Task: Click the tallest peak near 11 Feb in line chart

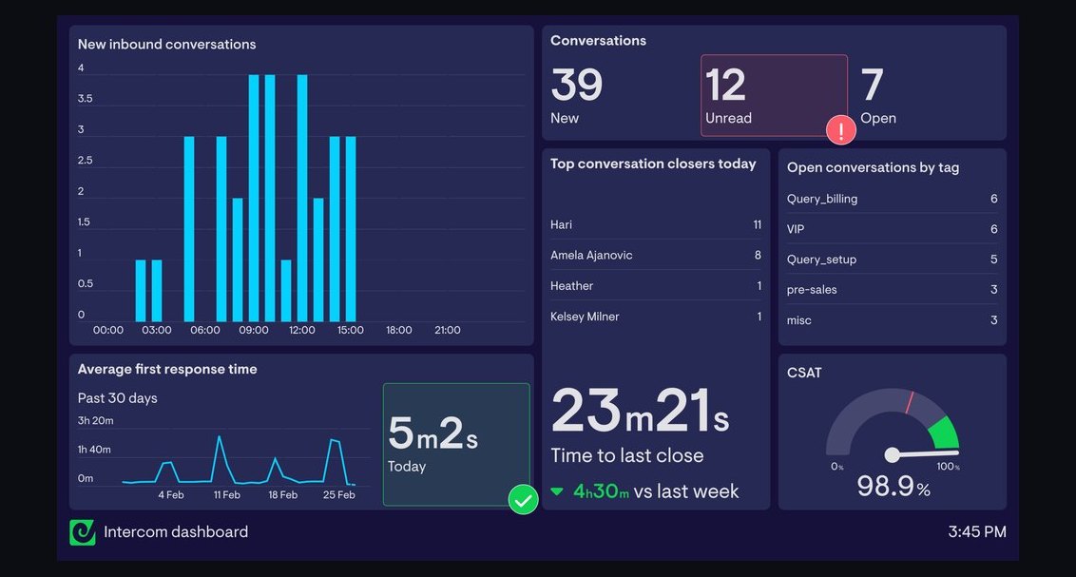Action: pos(219,437)
